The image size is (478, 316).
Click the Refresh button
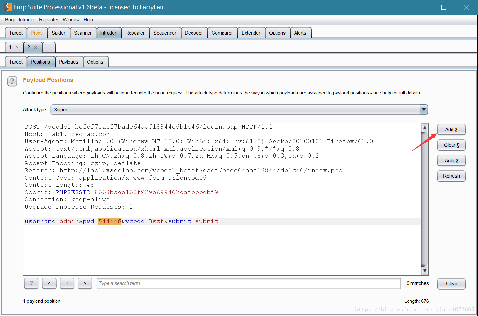pyautogui.click(x=451, y=176)
